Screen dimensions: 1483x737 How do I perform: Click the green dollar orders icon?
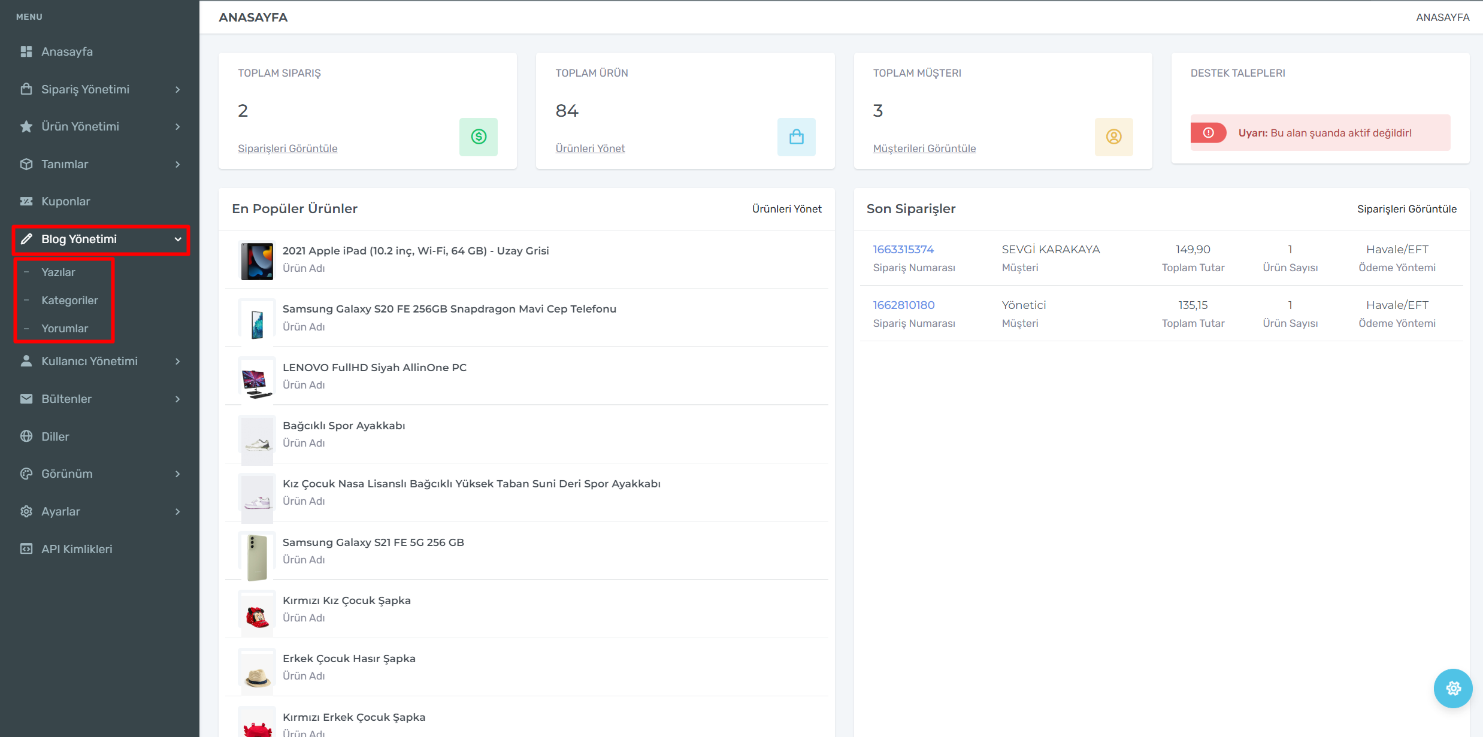[478, 137]
